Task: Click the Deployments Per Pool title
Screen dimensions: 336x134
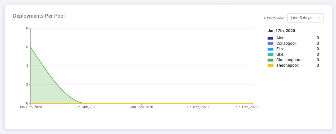Action: 39,16
